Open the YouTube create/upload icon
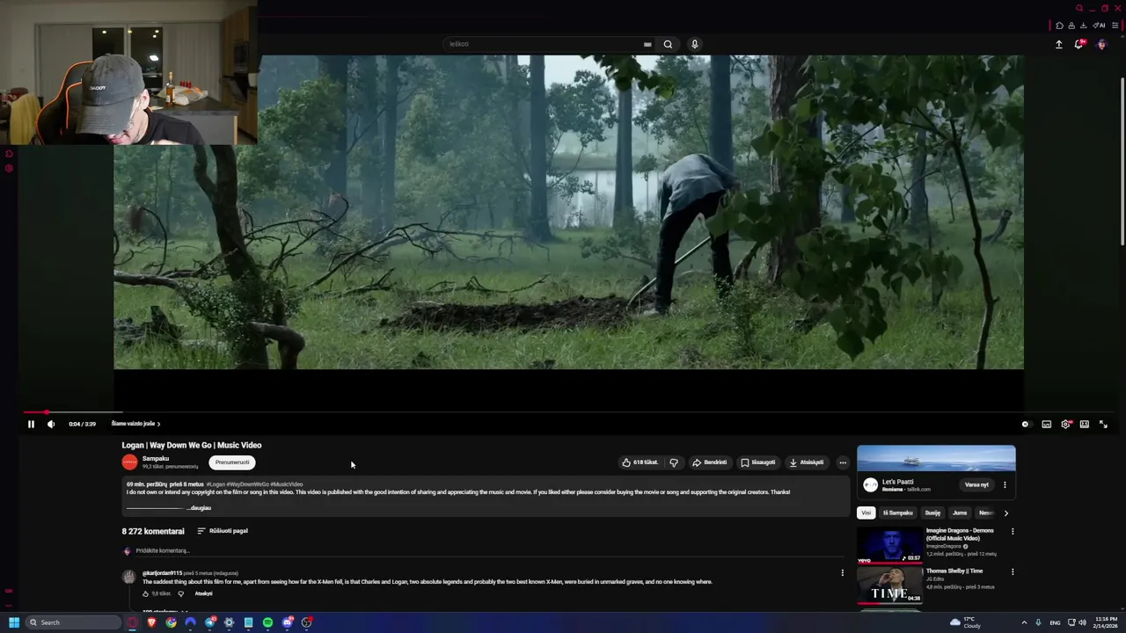Viewport: 1126px width, 633px height. [x=1059, y=44]
